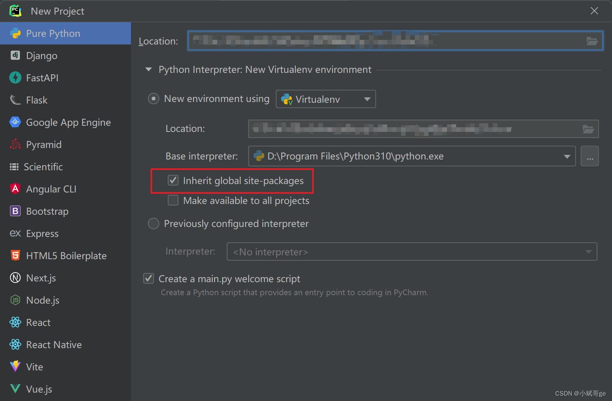Browse for virtualenv location folder icon

[588, 129]
